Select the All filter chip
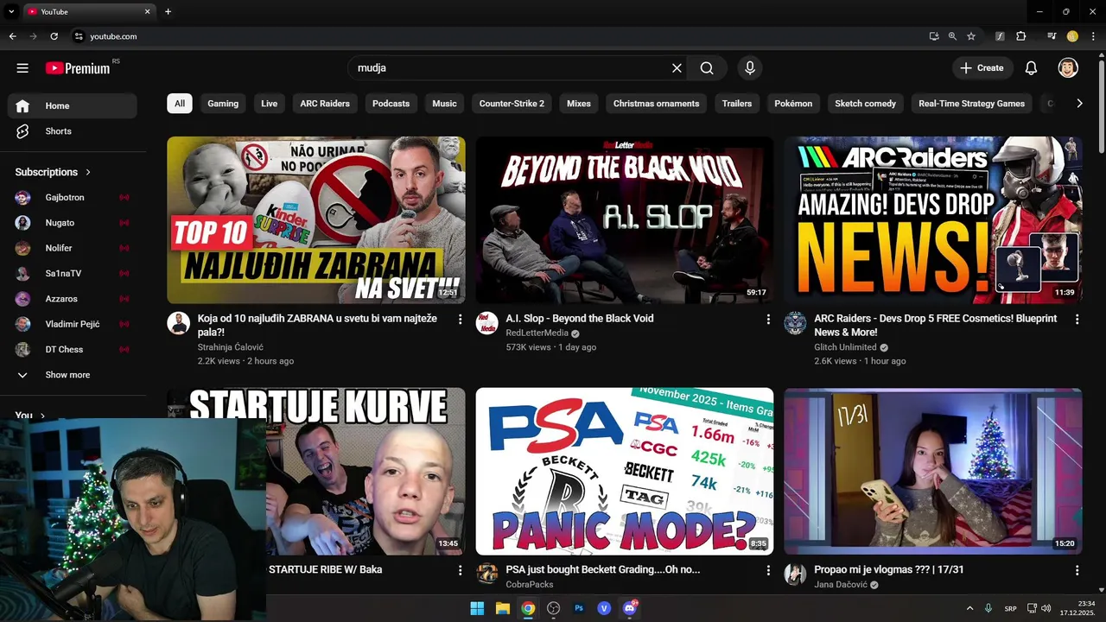The image size is (1106, 622). click(180, 104)
